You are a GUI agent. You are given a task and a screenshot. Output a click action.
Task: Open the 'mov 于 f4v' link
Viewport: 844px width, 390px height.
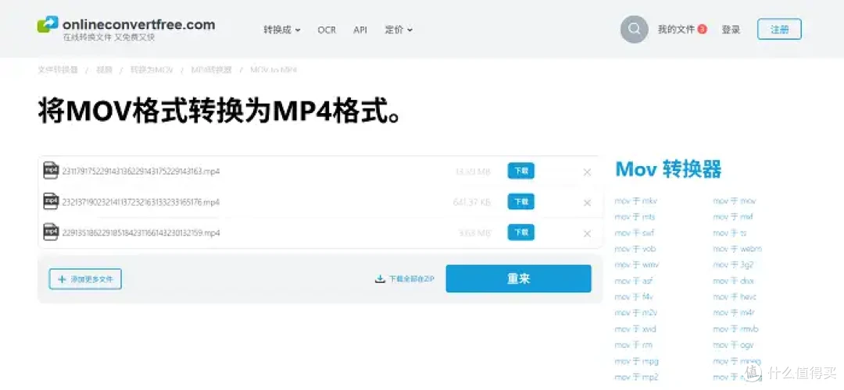point(634,296)
